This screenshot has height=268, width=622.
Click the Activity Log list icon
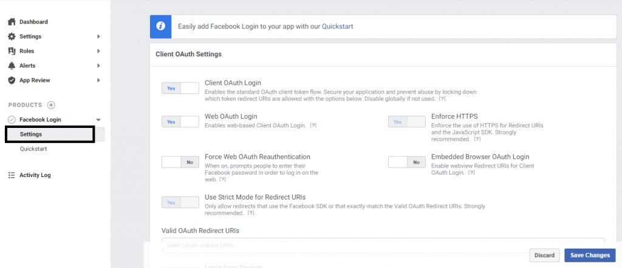click(x=12, y=175)
